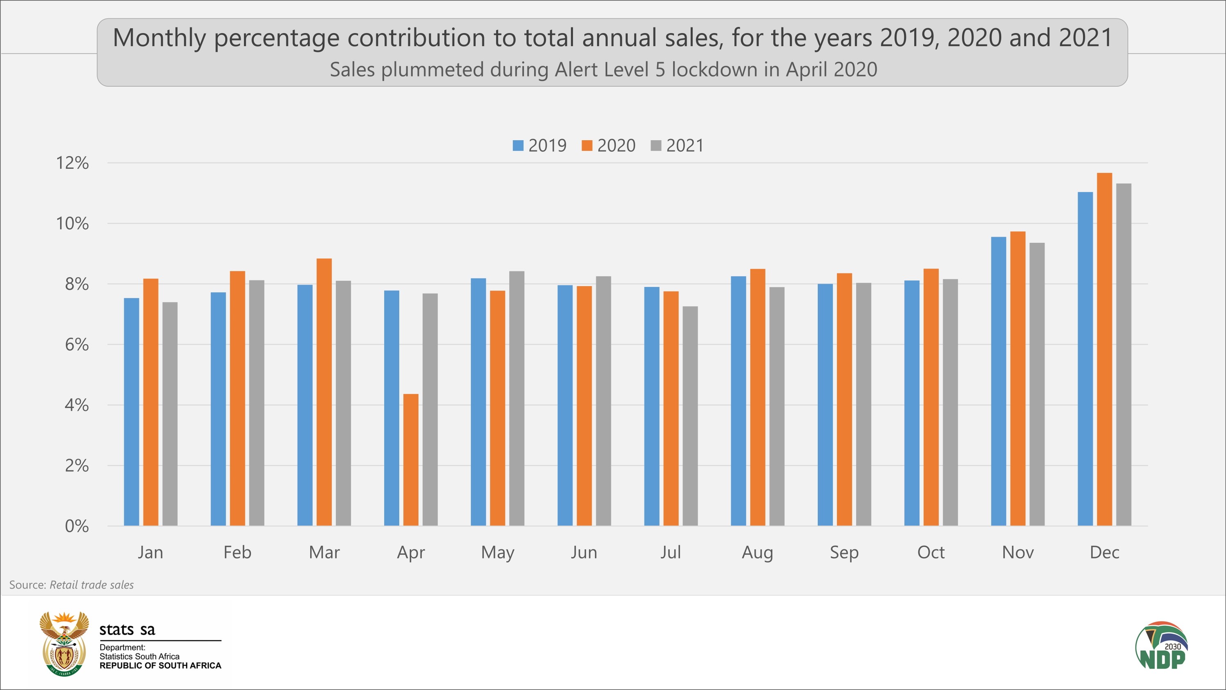
Task: Click the grey July 2021 bar
Action: pos(690,416)
